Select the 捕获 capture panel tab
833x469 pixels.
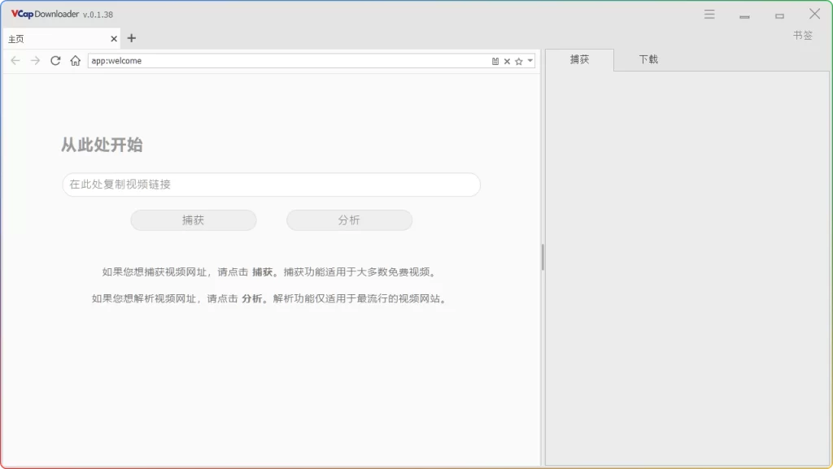click(579, 59)
